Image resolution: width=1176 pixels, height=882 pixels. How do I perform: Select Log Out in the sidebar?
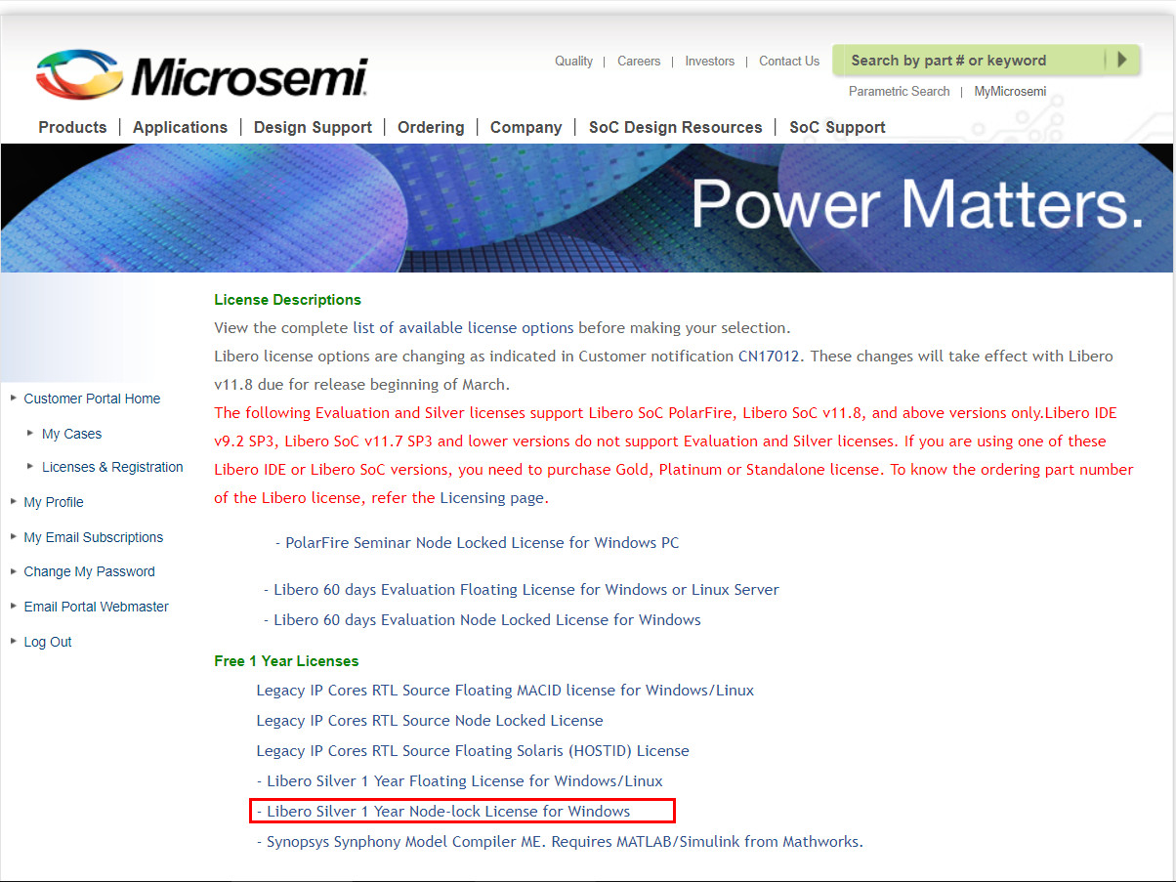48,642
